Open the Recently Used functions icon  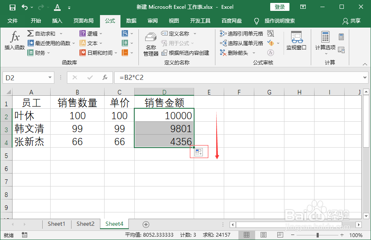tap(31, 43)
